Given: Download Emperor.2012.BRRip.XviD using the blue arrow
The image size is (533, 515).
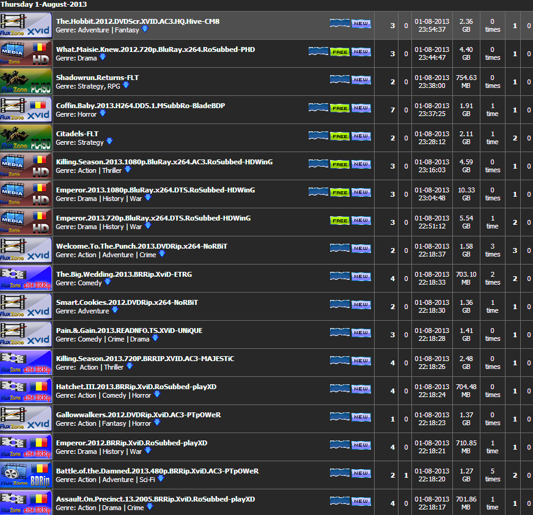Looking at the screenshot, I should point(148,451).
